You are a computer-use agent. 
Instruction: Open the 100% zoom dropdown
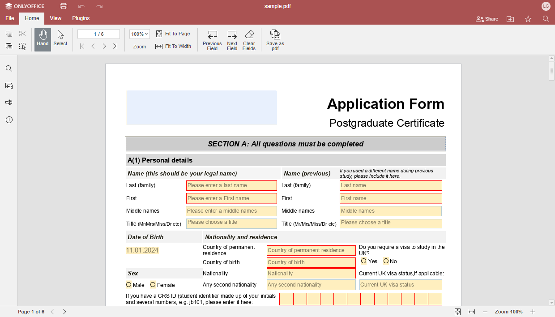tap(139, 34)
